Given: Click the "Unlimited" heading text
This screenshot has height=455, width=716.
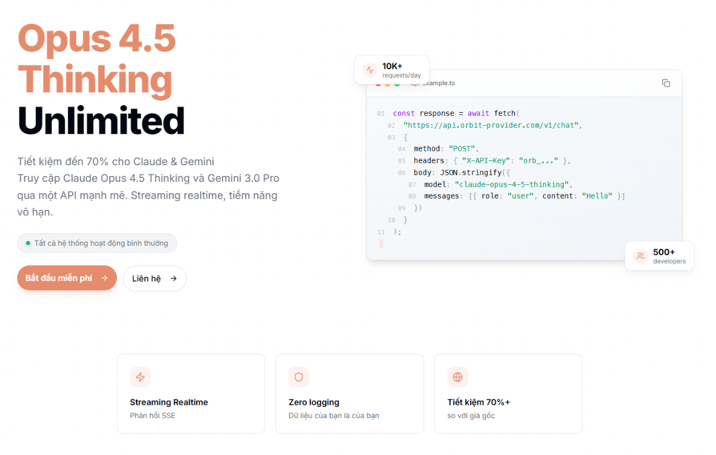Looking at the screenshot, I should [x=101, y=120].
